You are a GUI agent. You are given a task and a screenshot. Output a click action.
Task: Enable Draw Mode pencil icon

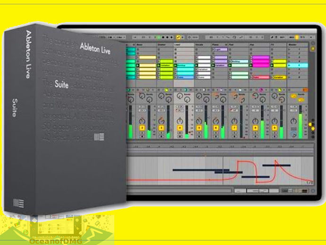272,37
